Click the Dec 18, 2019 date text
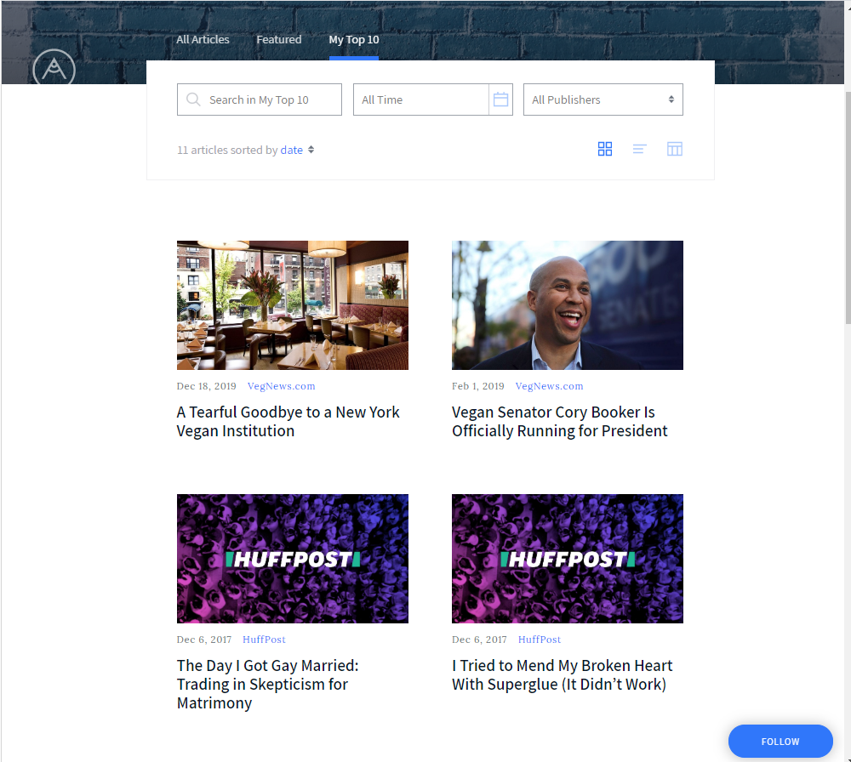Viewport: 851px width, 762px height. click(206, 386)
